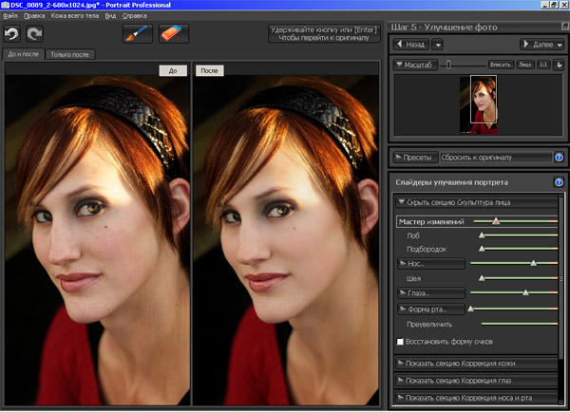The width and height of the screenshot is (570, 413).
Task: Select the eraser tool
Action: 174,33
